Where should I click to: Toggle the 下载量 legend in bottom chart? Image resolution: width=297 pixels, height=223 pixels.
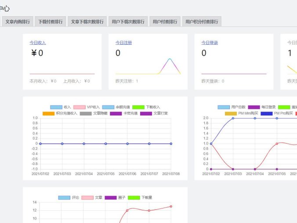pos(140,198)
